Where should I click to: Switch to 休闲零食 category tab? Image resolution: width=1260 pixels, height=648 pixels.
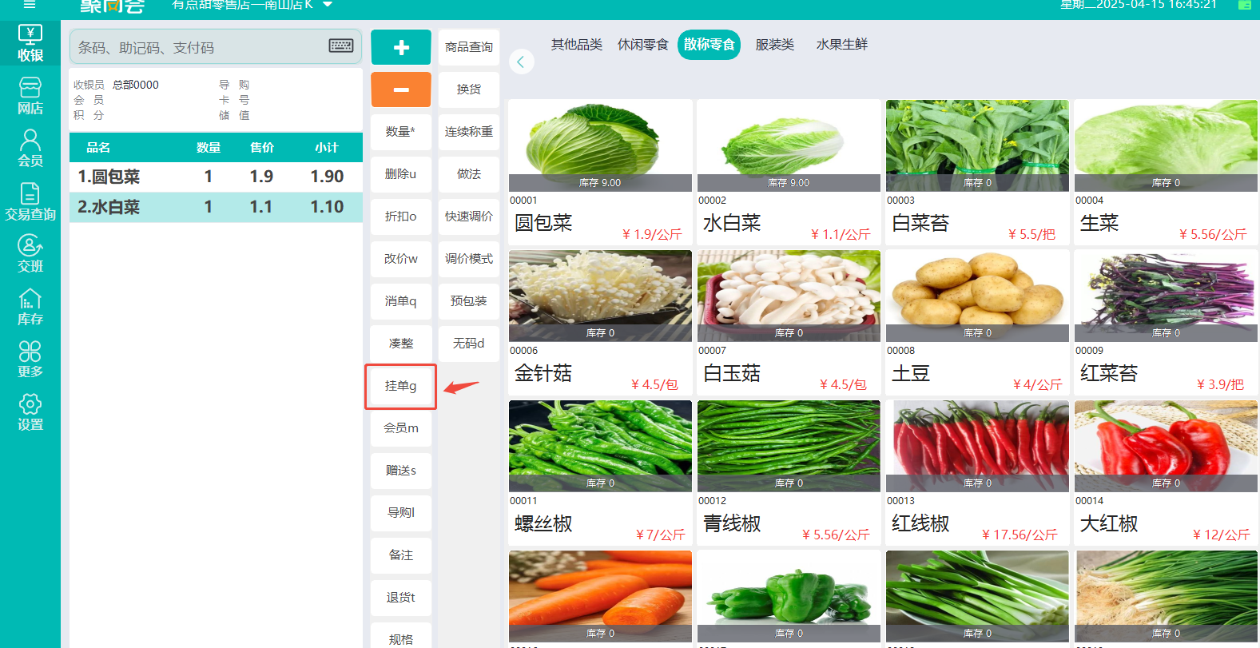coord(643,45)
